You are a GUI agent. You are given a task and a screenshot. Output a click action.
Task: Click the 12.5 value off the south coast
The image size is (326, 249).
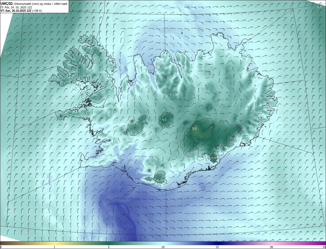tap(204, 189)
